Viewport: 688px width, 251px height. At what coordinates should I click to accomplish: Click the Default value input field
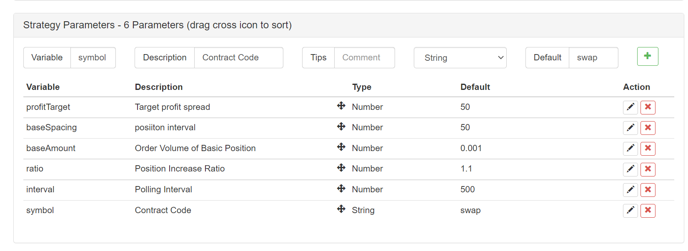pos(593,58)
